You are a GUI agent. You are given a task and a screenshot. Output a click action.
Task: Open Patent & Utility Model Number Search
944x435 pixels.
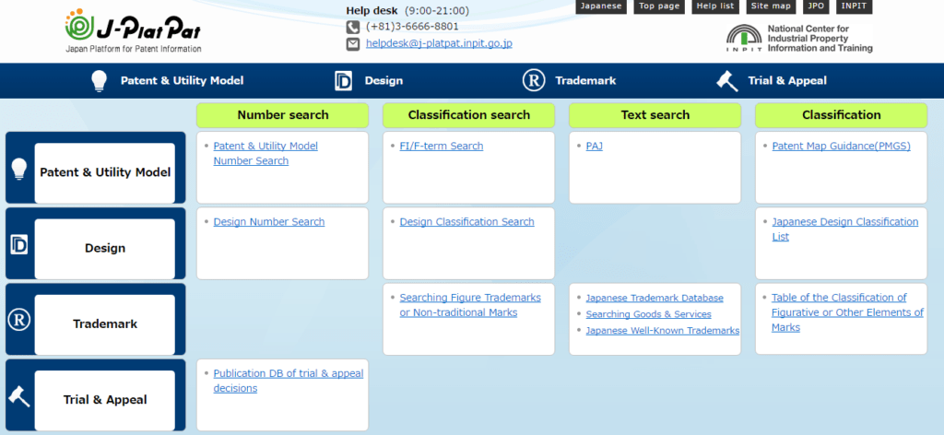265,153
